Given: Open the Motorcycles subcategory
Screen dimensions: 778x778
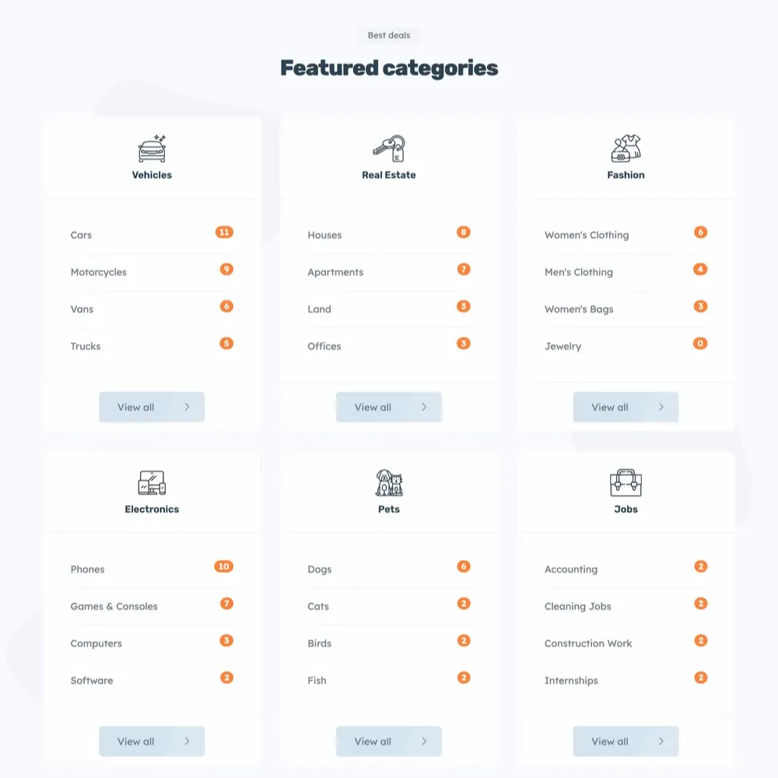Looking at the screenshot, I should [x=99, y=272].
